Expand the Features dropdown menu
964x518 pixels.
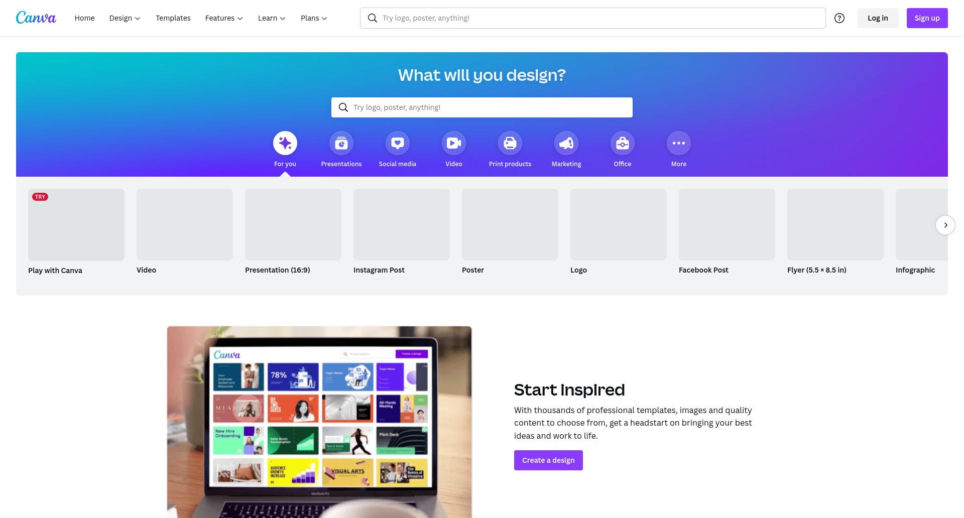coord(224,18)
